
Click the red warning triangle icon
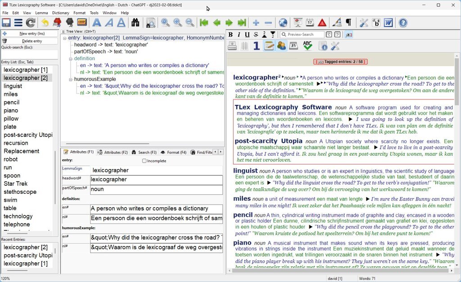322,22
